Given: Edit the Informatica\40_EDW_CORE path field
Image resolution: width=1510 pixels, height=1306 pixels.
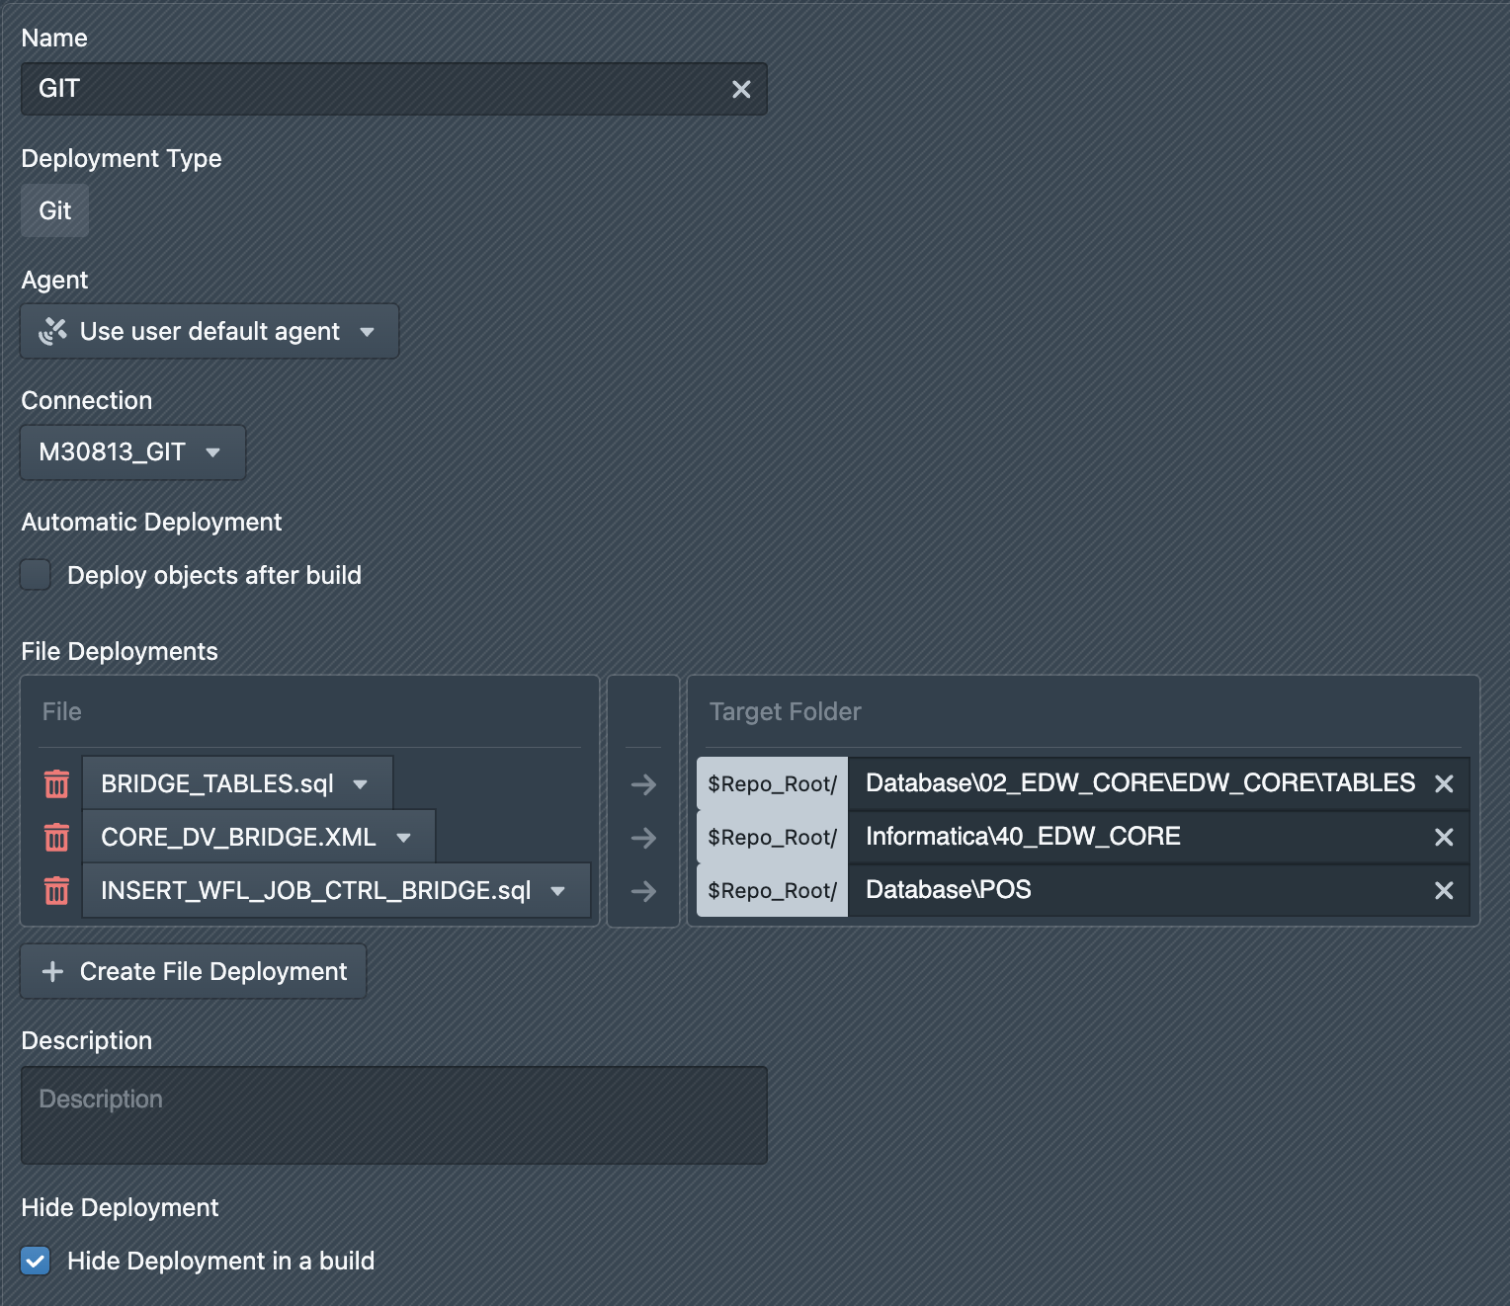Looking at the screenshot, I should click(x=1136, y=838).
